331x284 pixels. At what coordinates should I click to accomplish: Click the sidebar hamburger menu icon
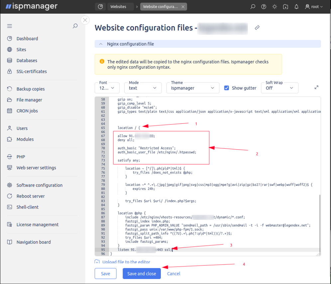pyautogui.click(x=9, y=26)
